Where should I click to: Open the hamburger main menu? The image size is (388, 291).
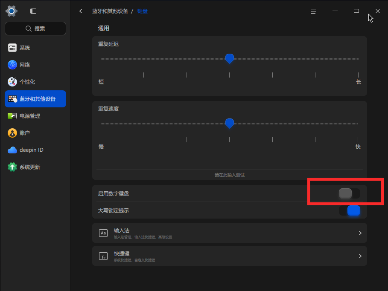[x=314, y=11]
